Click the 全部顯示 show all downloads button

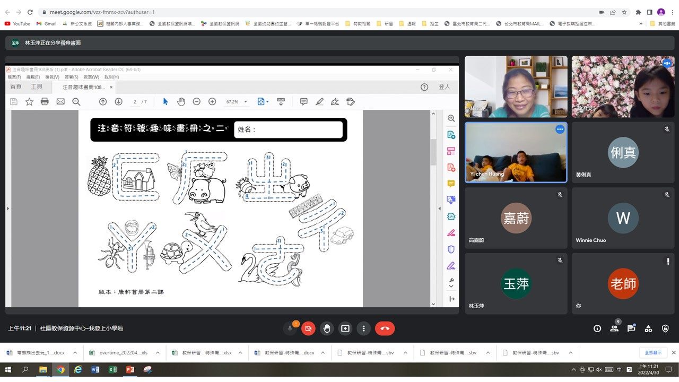click(652, 353)
